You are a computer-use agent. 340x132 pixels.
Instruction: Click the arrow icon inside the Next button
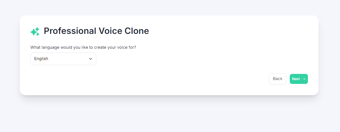pos(304,79)
